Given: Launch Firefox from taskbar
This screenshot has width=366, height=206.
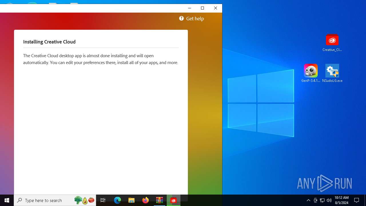Looking at the screenshot, I should click(146, 200).
